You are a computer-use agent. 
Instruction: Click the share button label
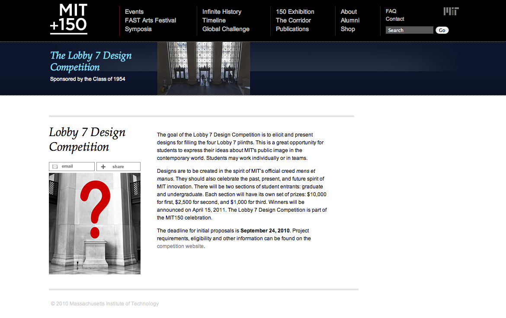click(x=118, y=167)
